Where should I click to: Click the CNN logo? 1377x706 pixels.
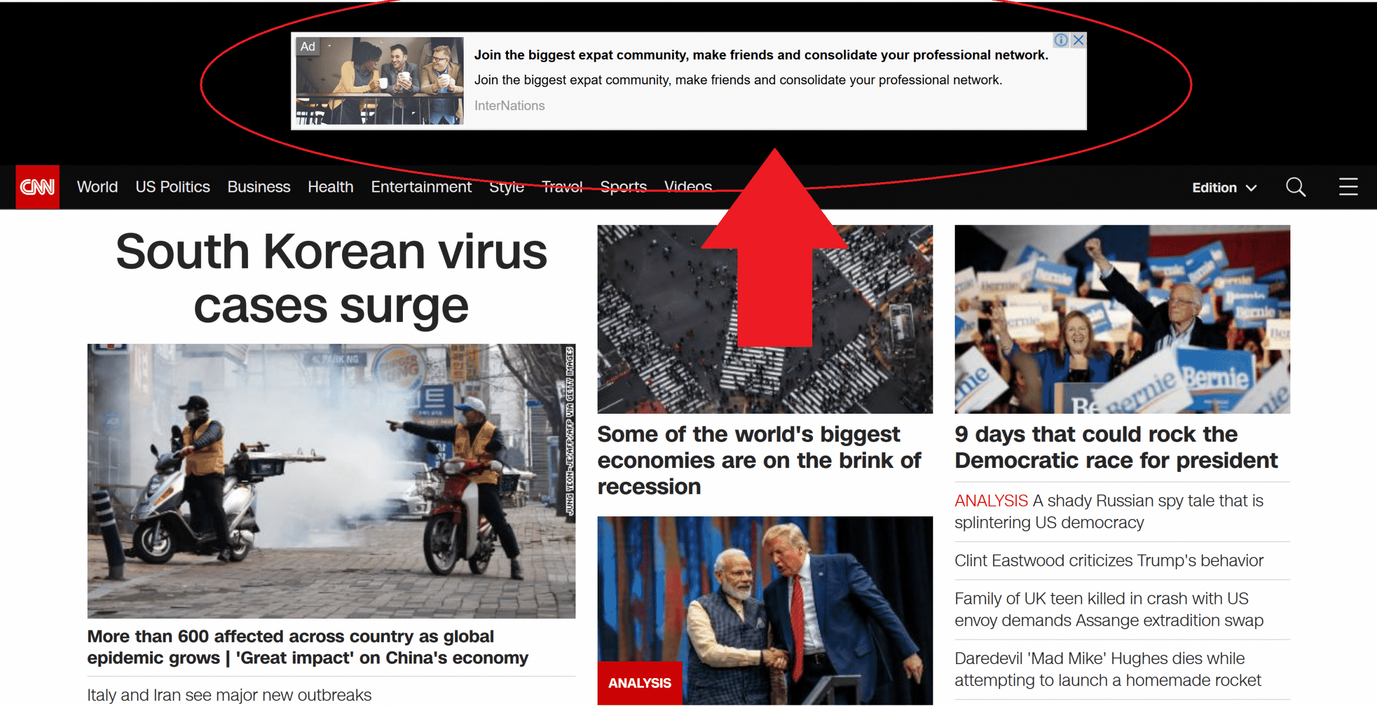tap(38, 187)
